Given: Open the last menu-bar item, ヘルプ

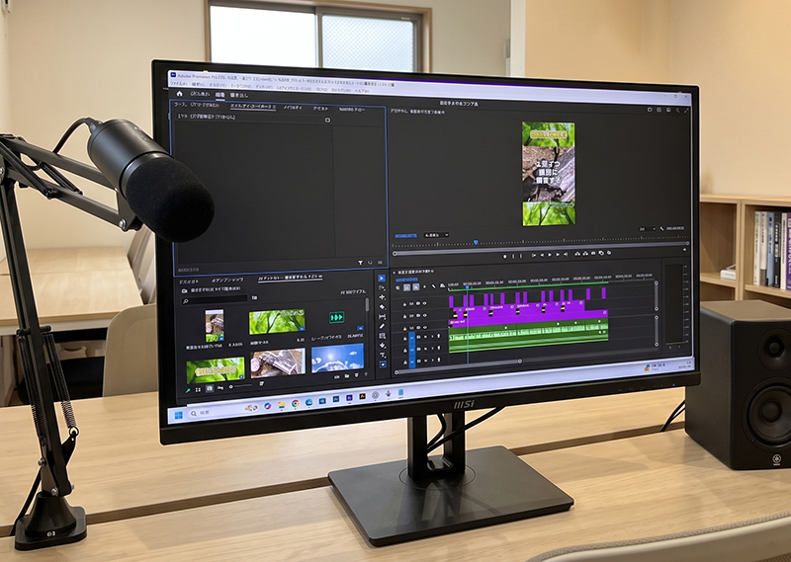Looking at the screenshot, I should [362, 91].
